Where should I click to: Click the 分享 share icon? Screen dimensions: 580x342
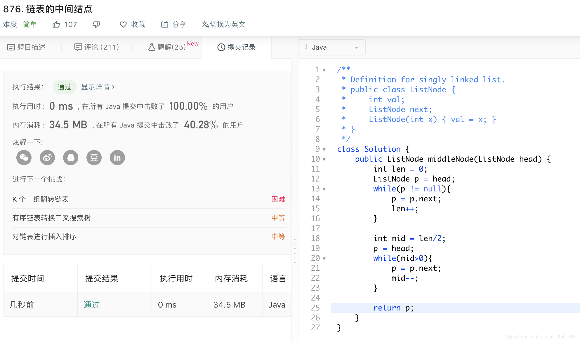tap(165, 24)
